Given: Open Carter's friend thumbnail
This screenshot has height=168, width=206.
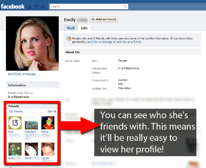Looking at the screenshot, I should [48, 149].
